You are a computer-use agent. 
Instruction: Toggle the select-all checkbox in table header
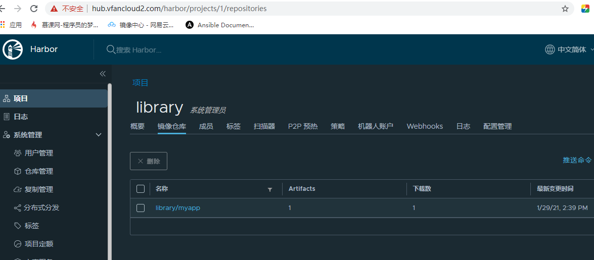point(141,189)
